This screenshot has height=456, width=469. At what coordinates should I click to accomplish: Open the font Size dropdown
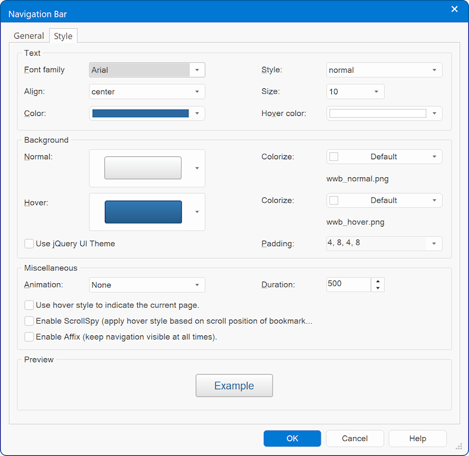pyautogui.click(x=355, y=92)
